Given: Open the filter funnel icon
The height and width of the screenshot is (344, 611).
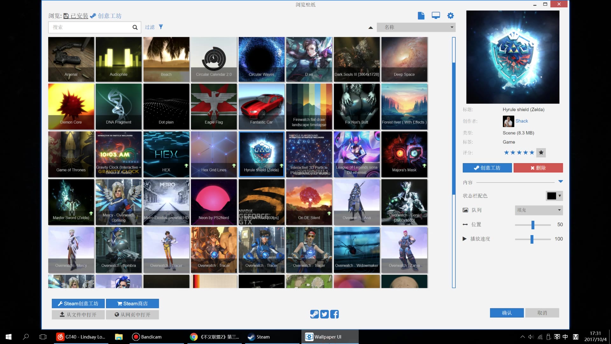Looking at the screenshot, I should pyautogui.click(x=161, y=27).
